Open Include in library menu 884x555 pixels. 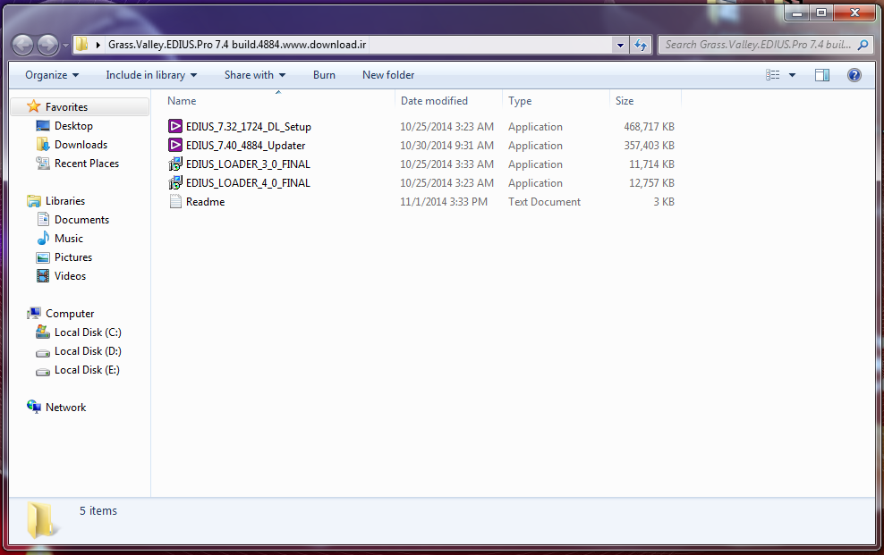(151, 75)
